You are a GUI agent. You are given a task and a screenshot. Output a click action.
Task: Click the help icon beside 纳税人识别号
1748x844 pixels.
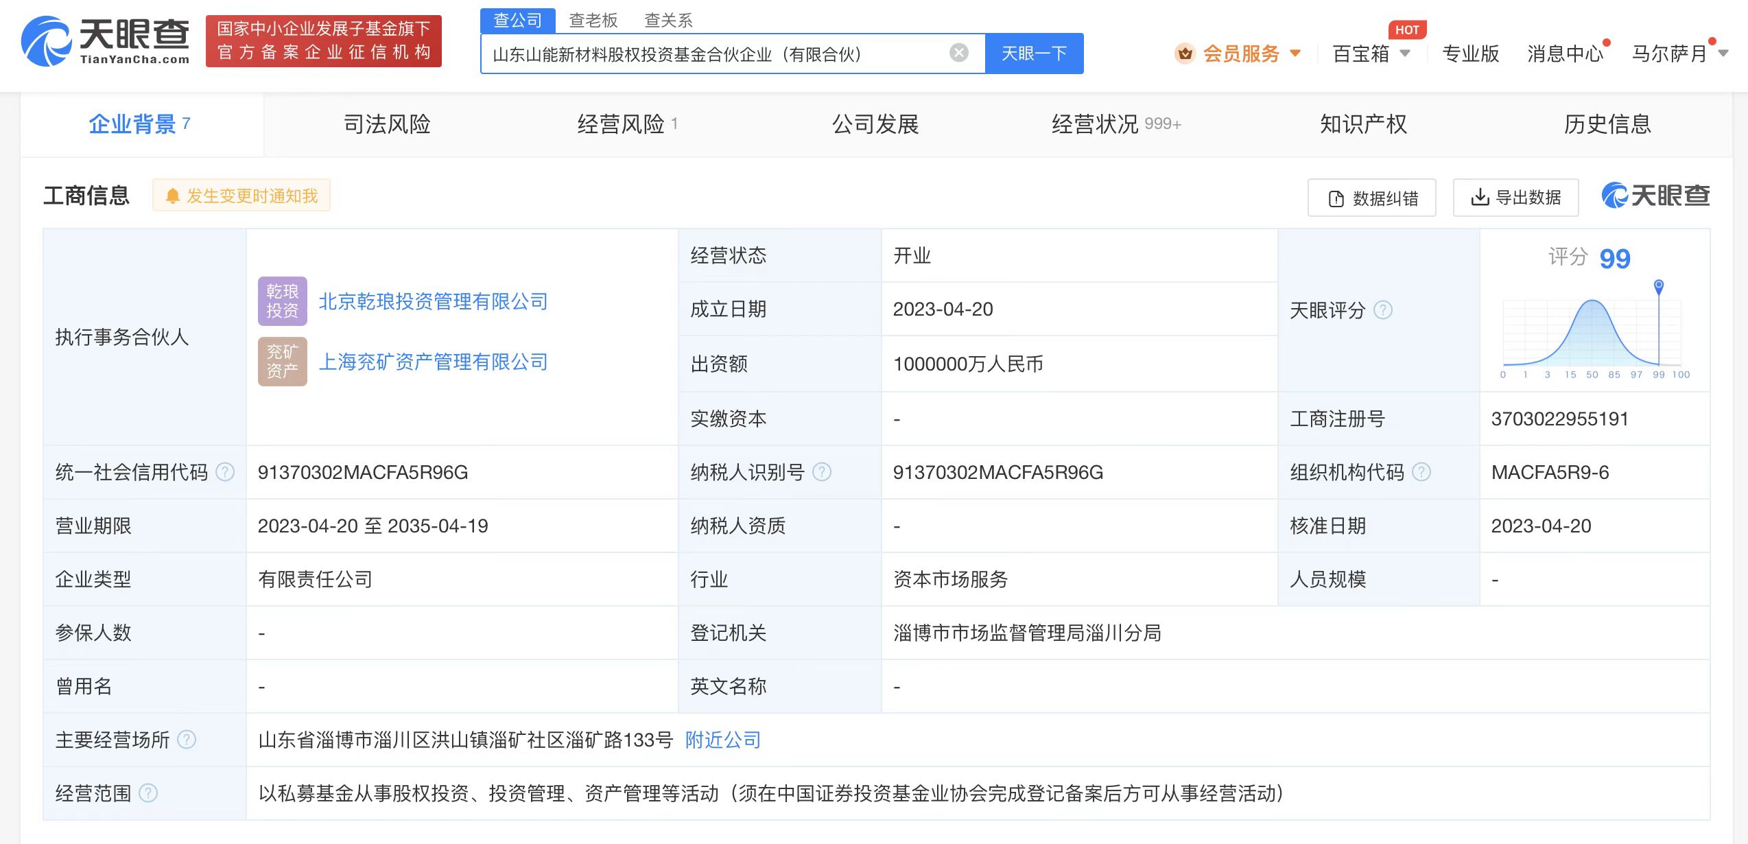click(x=822, y=472)
